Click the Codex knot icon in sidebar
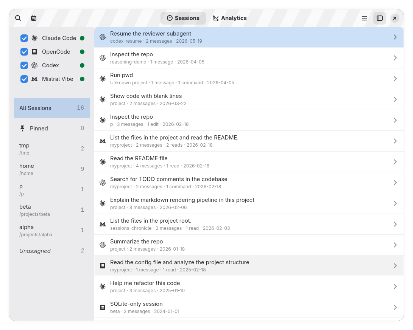 coord(34,65)
